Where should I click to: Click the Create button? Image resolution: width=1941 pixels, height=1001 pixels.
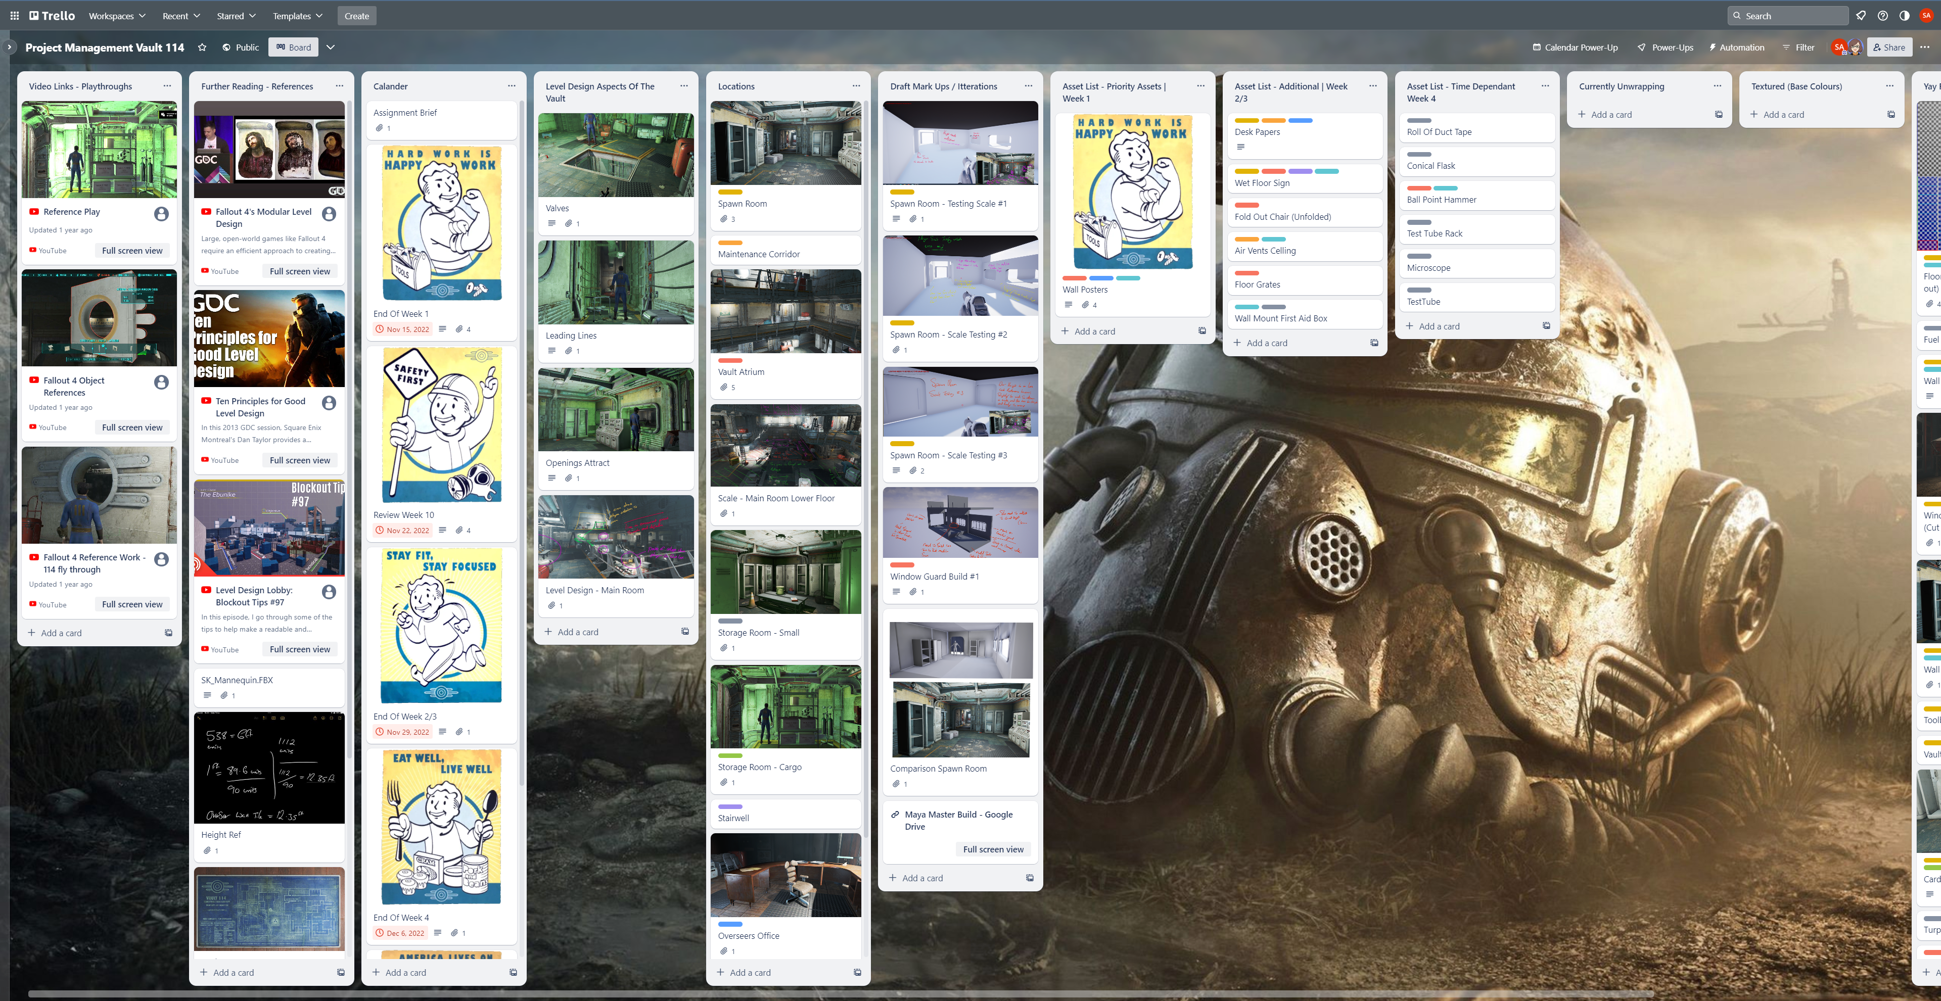[x=356, y=16]
